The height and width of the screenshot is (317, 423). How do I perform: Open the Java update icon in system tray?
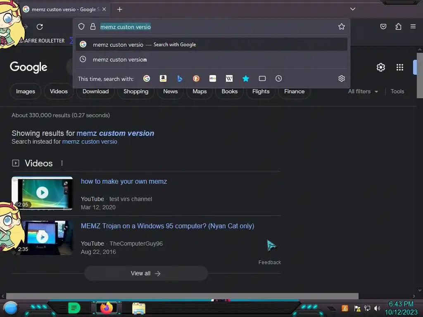click(x=345, y=308)
